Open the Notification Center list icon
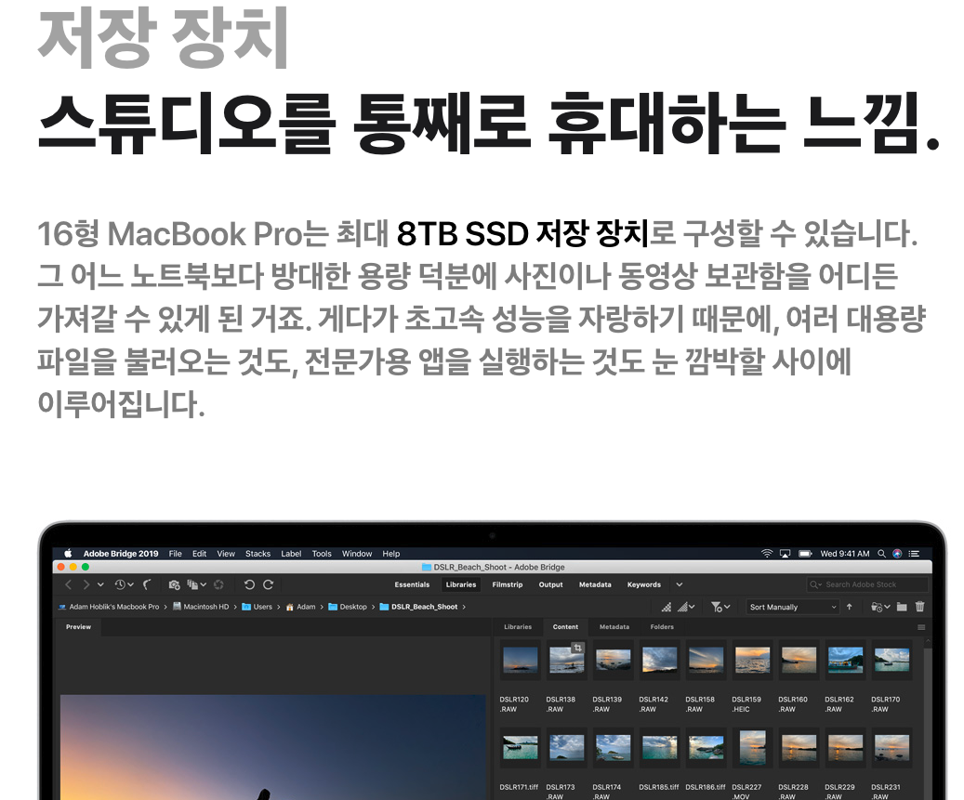This screenshot has height=800, width=964. coord(914,553)
